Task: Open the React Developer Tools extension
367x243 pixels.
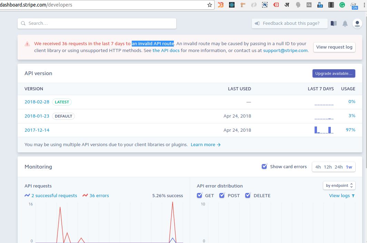Action: [x=232, y=5]
